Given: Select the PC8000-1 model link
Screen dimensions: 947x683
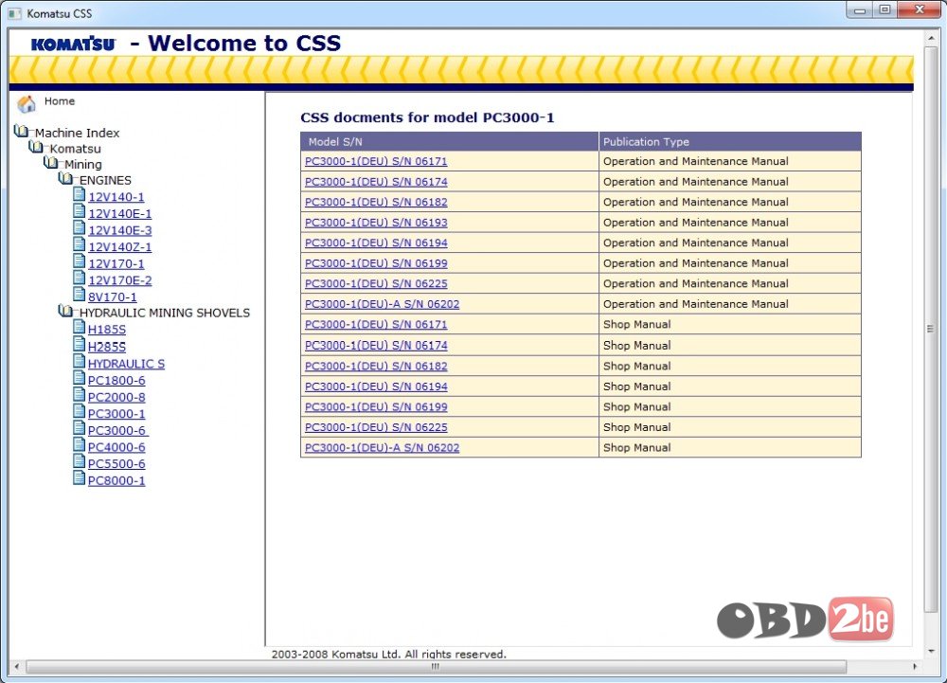Looking at the screenshot, I should click(116, 480).
